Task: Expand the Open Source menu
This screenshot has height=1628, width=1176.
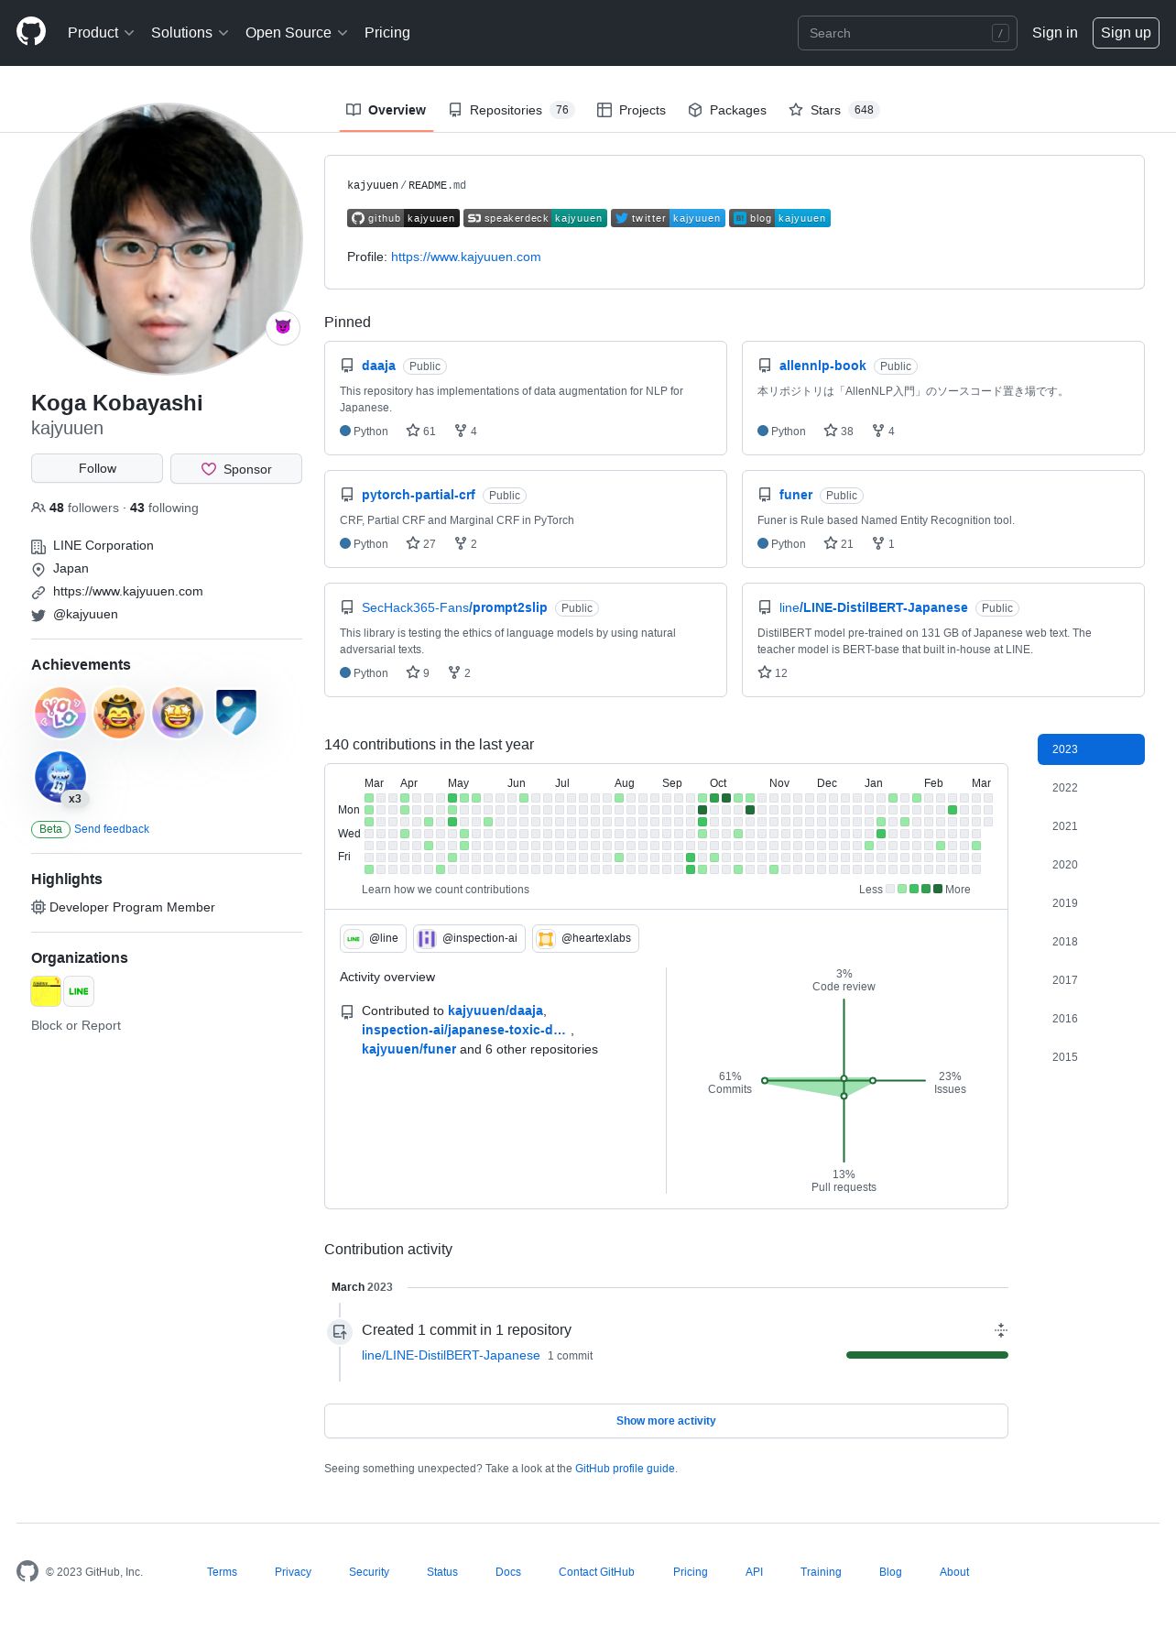Action: coord(297,33)
